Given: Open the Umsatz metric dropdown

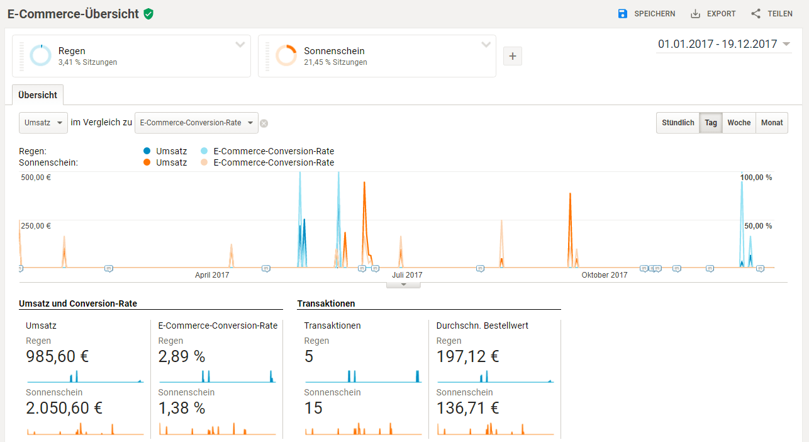Looking at the screenshot, I should (43, 123).
